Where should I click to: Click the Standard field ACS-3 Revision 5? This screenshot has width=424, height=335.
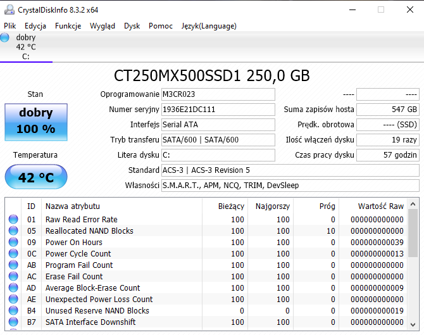[x=290, y=170]
